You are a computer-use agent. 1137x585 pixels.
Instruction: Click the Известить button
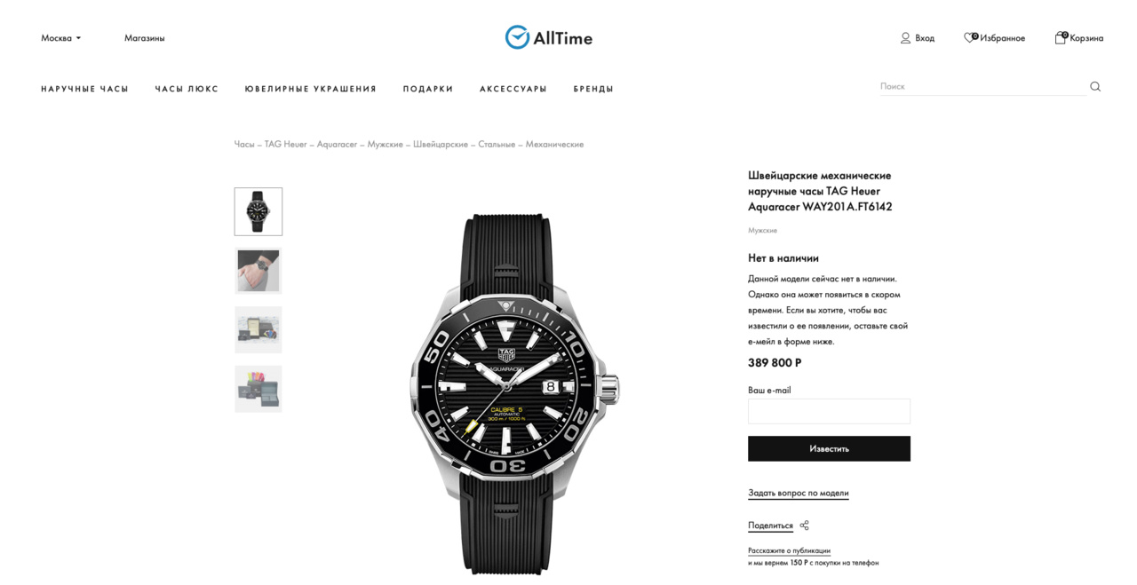point(829,448)
